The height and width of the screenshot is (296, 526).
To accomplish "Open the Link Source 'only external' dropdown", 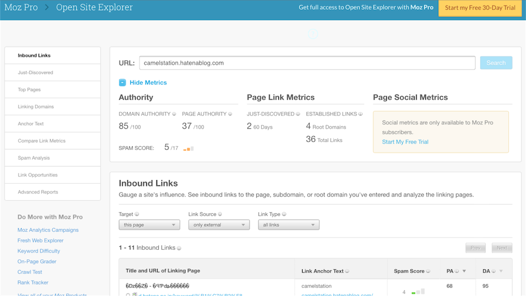I will point(219,225).
